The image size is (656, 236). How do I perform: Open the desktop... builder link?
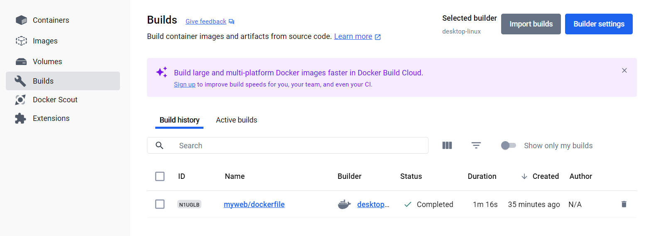(373, 205)
